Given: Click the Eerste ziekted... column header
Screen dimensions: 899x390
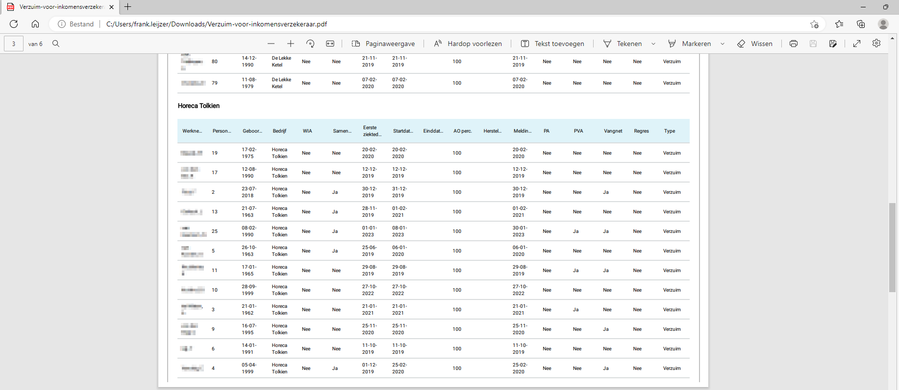Looking at the screenshot, I should (x=372, y=131).
